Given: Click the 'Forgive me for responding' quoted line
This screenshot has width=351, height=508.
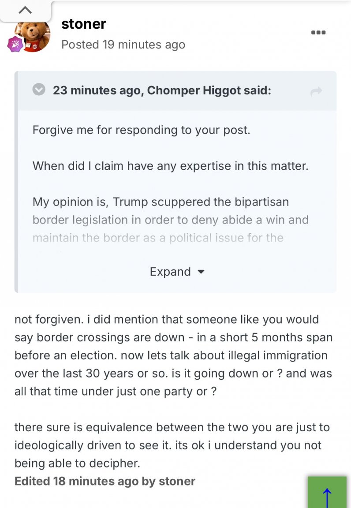Looking at the screenshot, I should click(x=141, y=130).
